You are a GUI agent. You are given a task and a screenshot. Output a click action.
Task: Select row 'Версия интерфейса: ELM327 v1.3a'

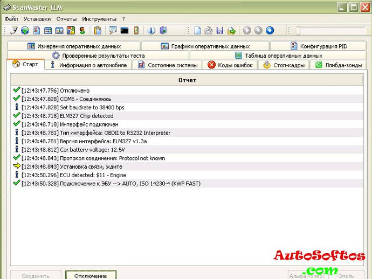[187, 141]
